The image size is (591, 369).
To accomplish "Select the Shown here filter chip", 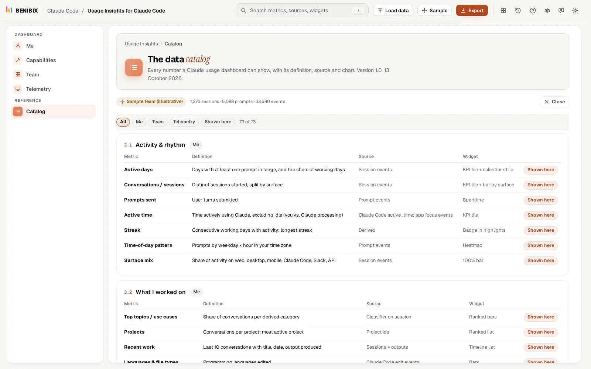I will (x=218, y=122).
